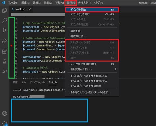Open the Explorer view in activity bar
Image resolution: width=156 pixels, height=126 pixels.
(x=5, y=10)
